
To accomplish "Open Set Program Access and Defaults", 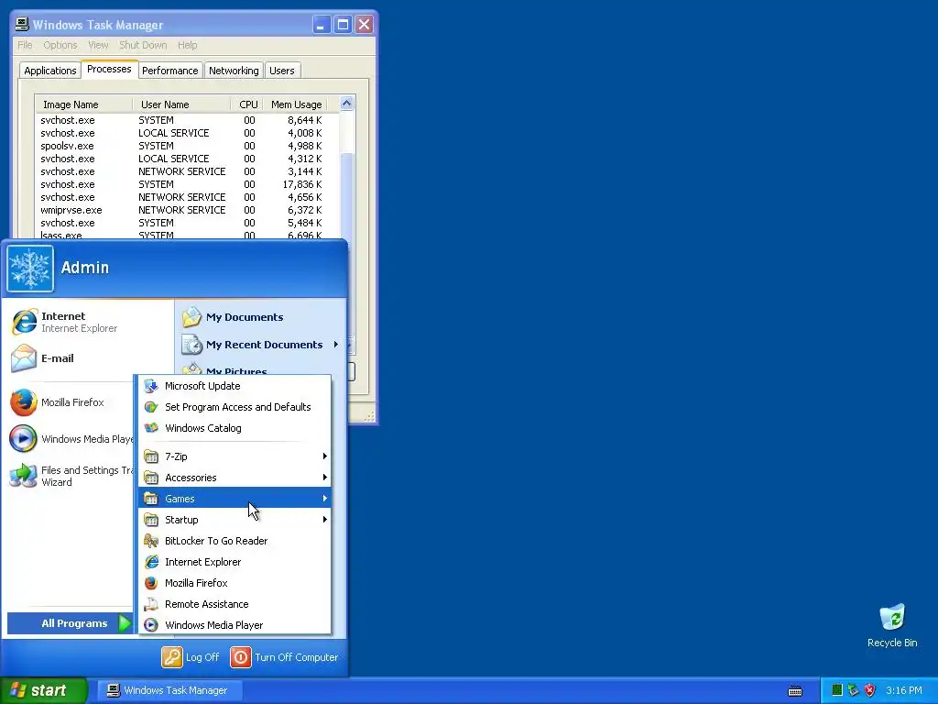I will (234, 407).
